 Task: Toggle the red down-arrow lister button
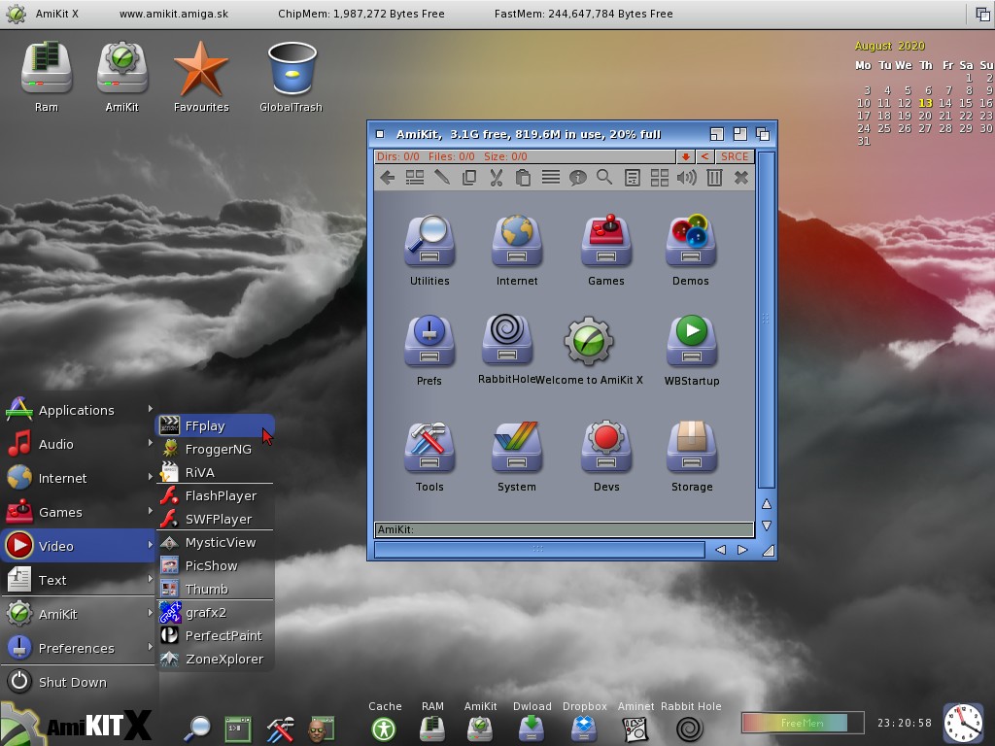(685, 156)
